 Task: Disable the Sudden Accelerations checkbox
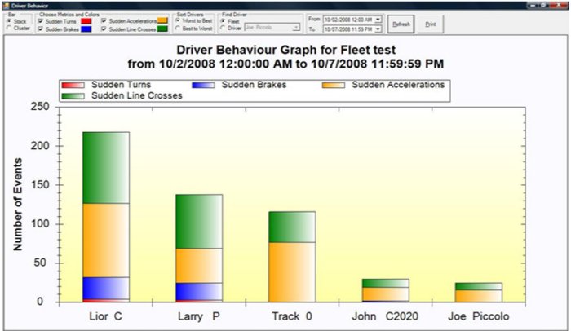coord(104,20)
